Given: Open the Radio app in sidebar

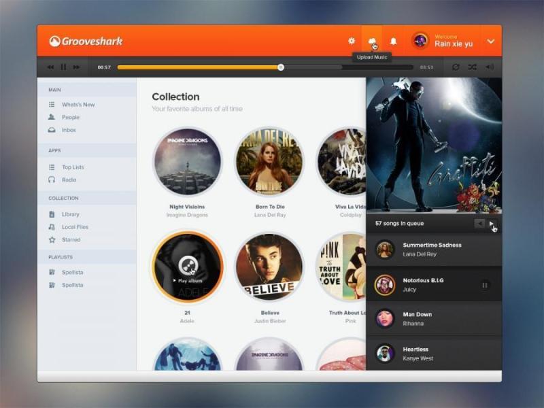Looking at the screenshot, I should tap(69, 180).
